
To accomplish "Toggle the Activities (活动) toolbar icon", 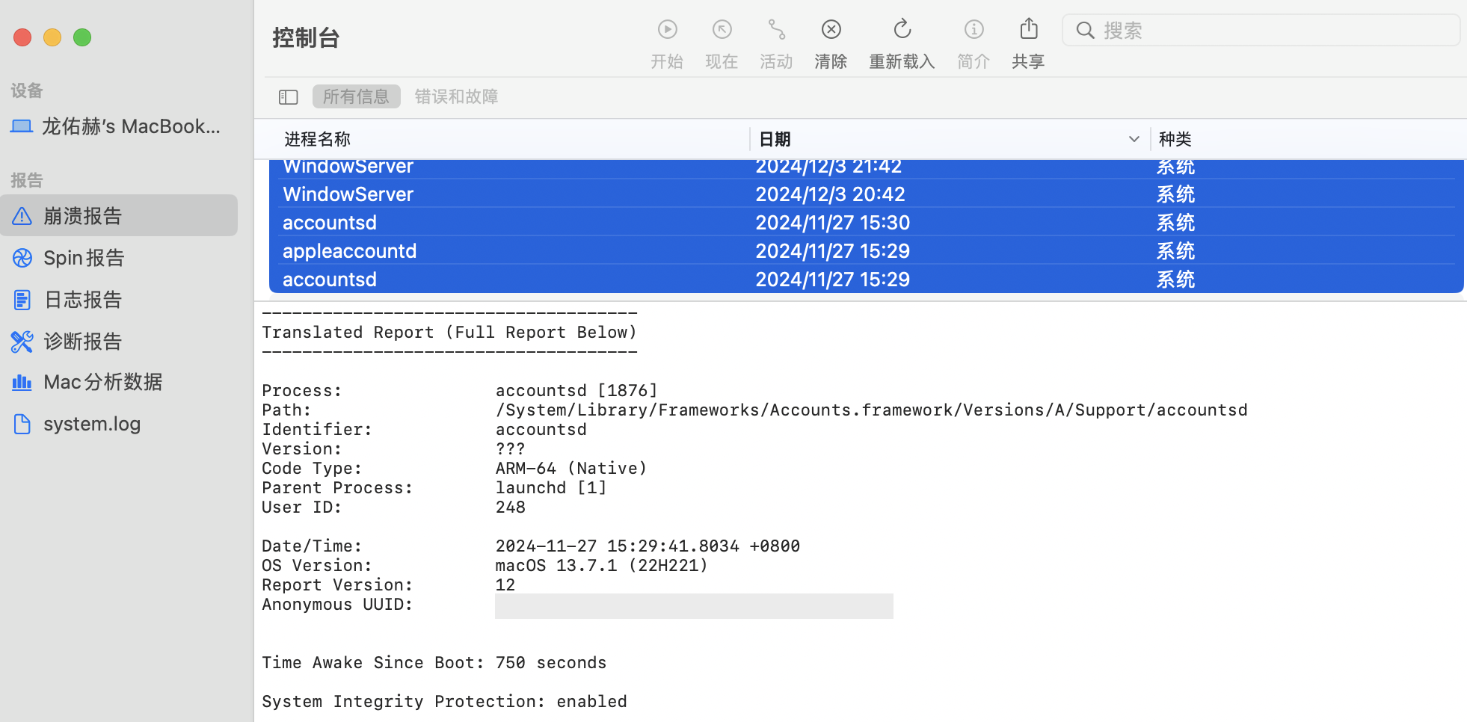I will 776,30.
